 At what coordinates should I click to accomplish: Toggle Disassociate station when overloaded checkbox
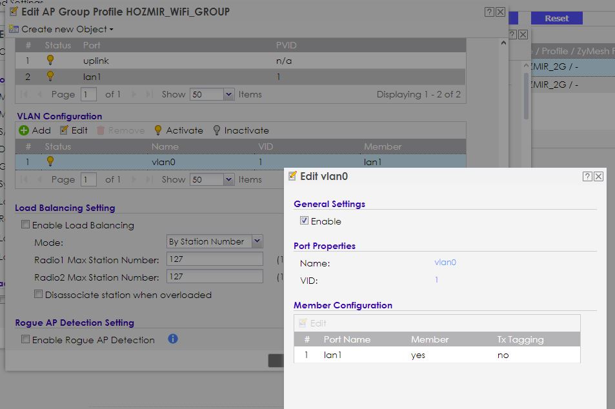pyautogui.click(x=39, y=294)
